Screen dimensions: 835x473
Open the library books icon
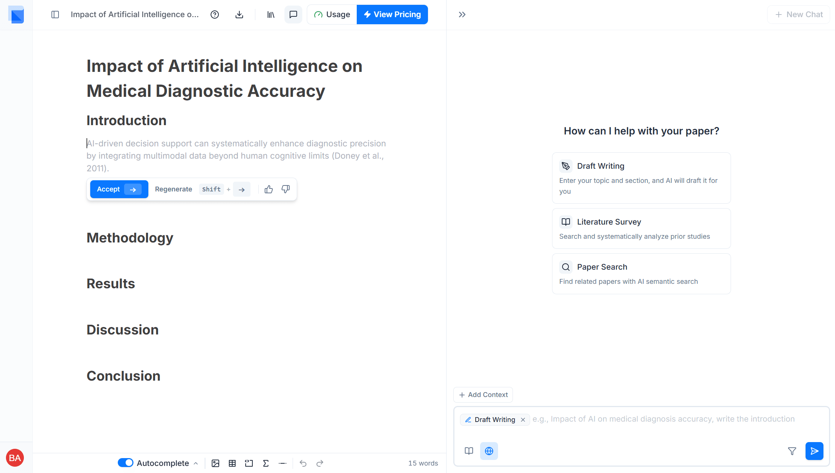coord(271,15)
